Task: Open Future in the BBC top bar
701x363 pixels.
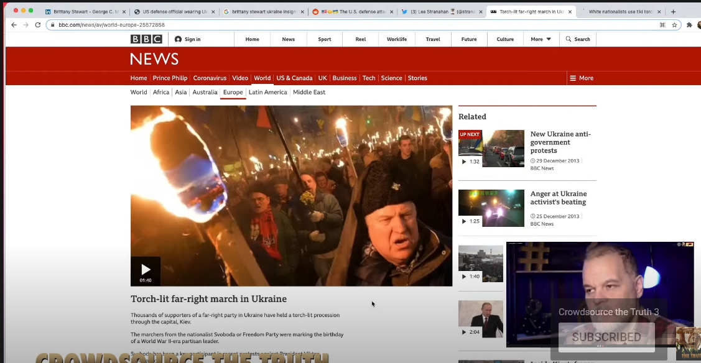Action: click(x=469, y=39)
